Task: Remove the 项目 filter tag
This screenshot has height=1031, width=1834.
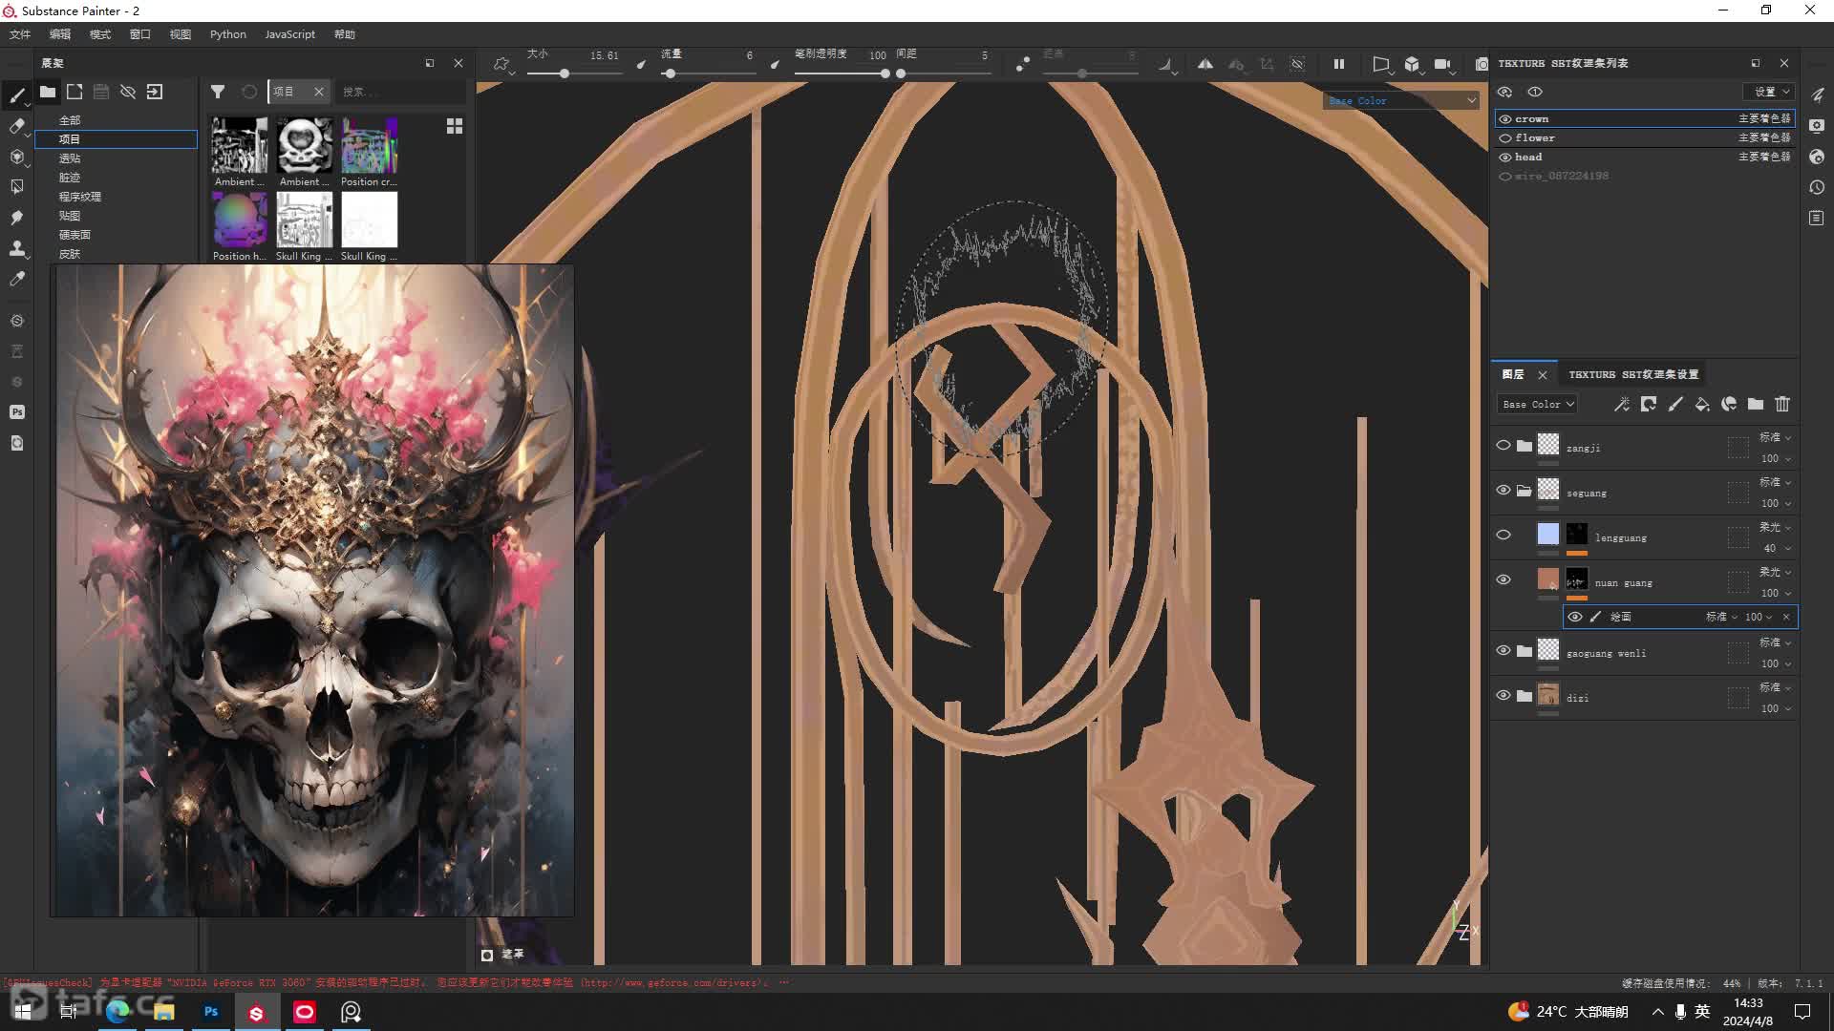Action: [x=319, y=92]
